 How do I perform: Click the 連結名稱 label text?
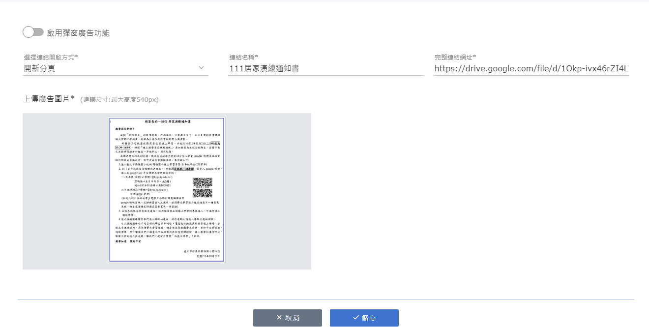point(244,57)
